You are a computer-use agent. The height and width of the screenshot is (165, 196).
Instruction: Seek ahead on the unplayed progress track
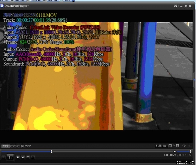pyautogui.click(x=112, y=152)
